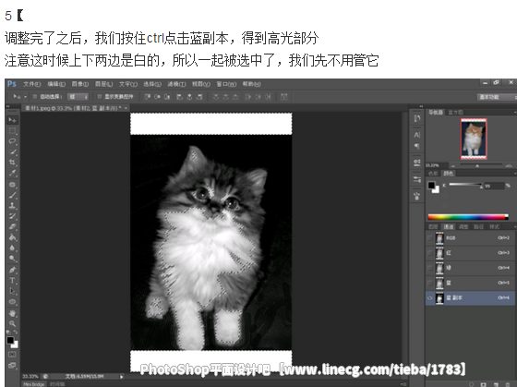The image size is (517, 387).
Task: Switch to the Swatches tab
Action: point(433,174)
